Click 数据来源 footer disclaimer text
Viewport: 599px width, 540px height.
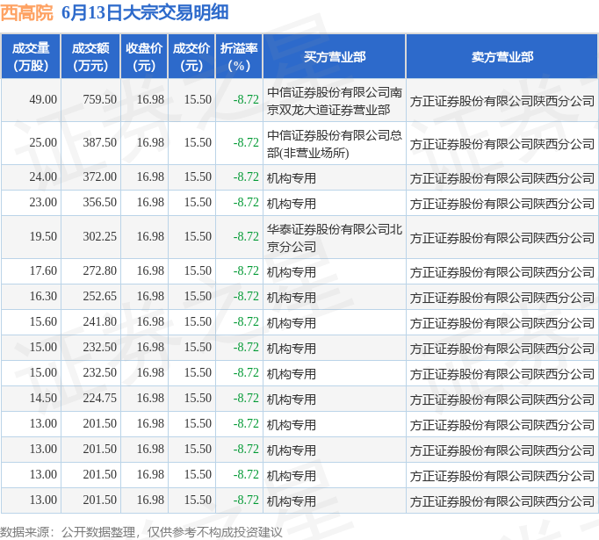click(141, 532)
